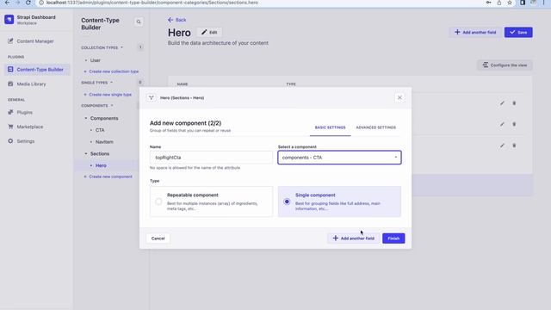This screenshot has height=310, width=551.
Task: Click the share icon in the address bar
Action: [499, 3]
